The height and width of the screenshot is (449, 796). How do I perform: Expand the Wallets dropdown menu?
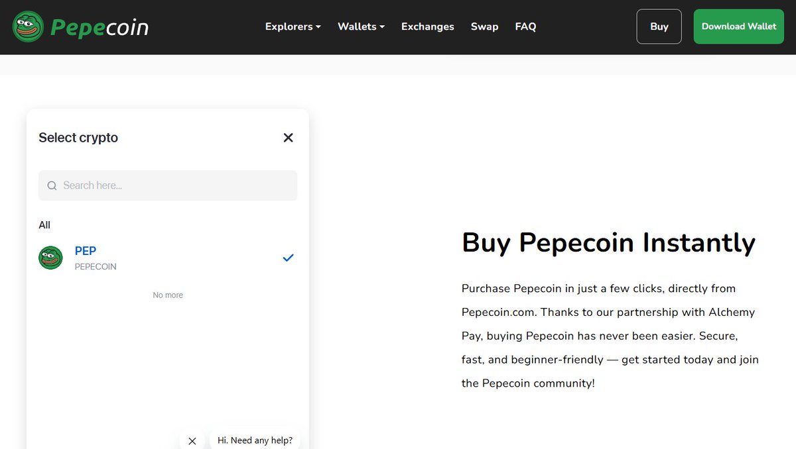coord(361,26)
